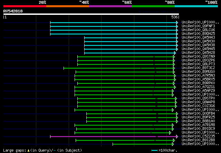The width and height of the screenshot is (221, 153).
Task: Select the white AV542818 query sequence bar
Action: (91, 14)
